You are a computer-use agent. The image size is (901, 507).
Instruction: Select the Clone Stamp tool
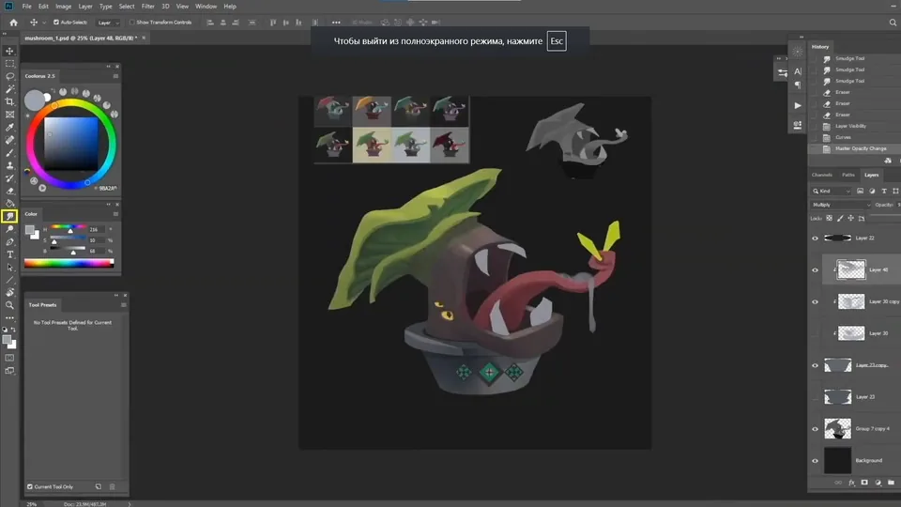pos(9,165)
